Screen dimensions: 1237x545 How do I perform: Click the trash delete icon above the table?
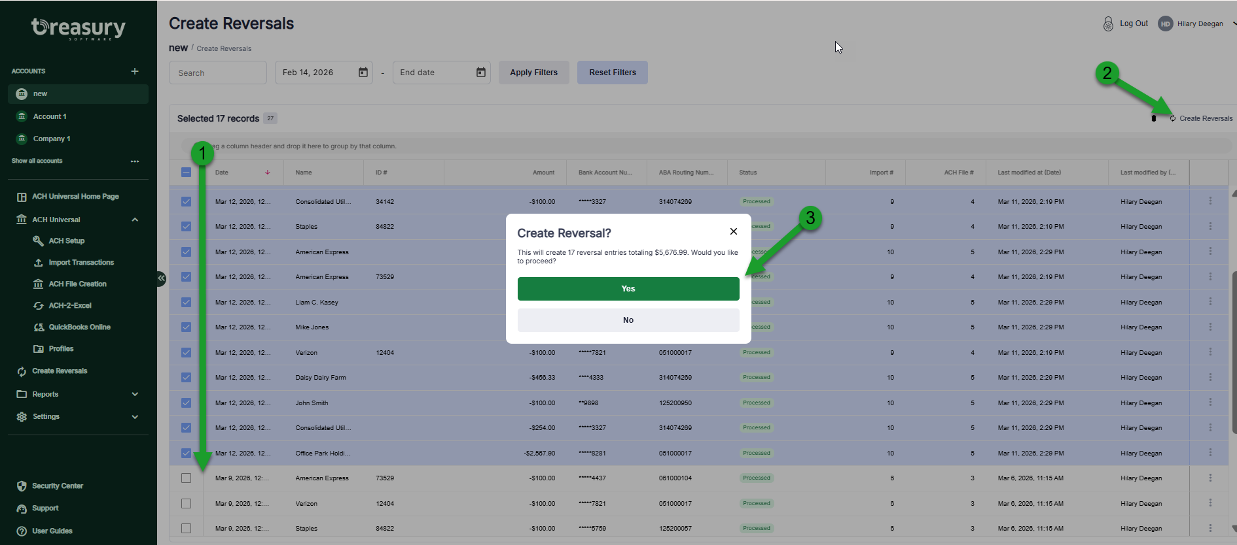tap(1153, 118)
